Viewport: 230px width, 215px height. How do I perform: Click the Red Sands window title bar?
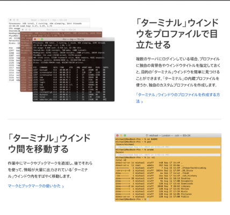point(61,30)
